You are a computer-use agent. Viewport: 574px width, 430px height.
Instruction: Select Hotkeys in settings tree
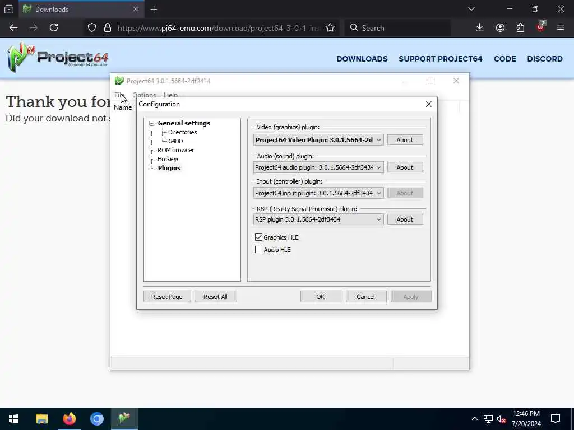click(x=168, y=159)
